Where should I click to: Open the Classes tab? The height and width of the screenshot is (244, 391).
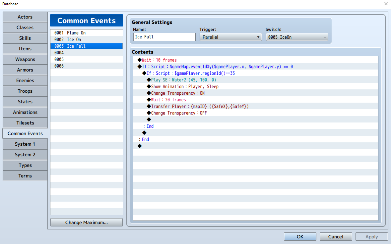coord(25,27)
